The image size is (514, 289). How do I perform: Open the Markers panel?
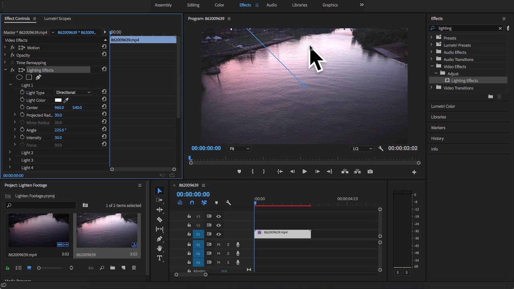(x=438, y=128)
